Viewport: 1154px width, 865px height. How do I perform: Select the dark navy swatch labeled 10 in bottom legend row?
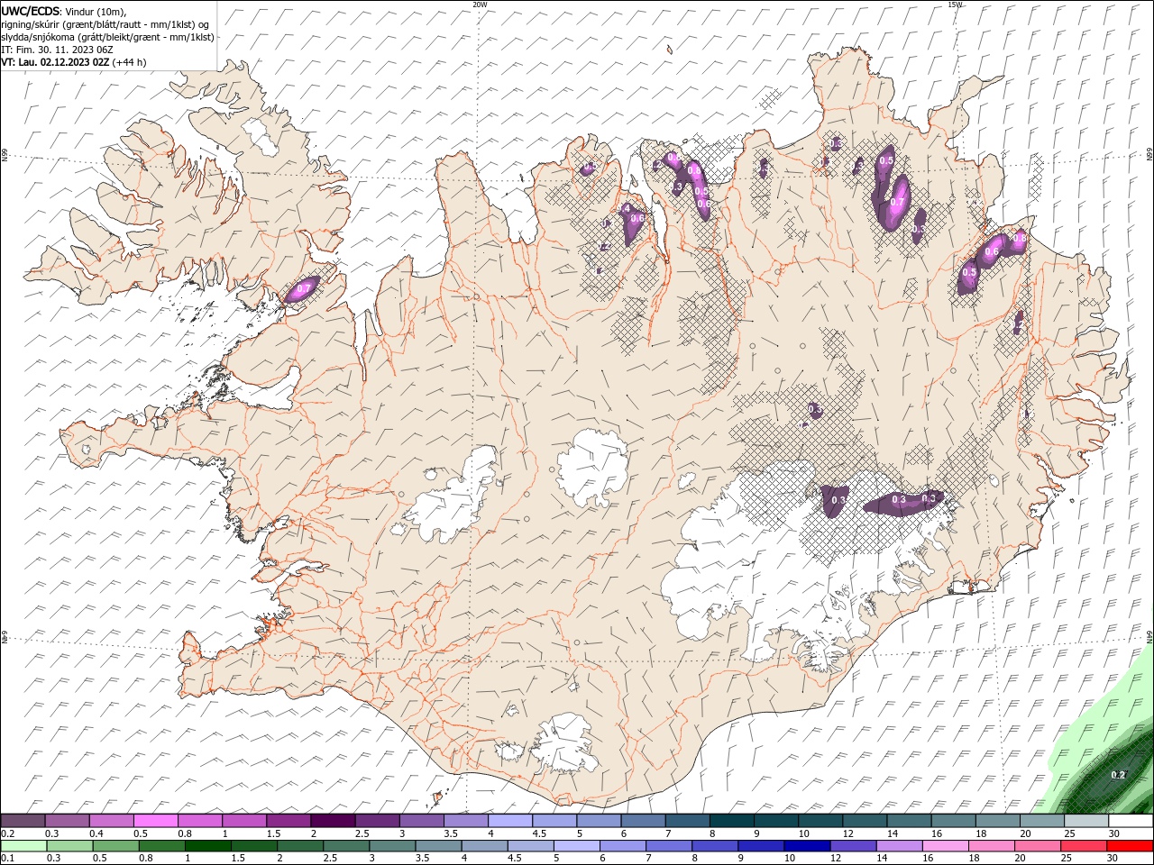(x=807, y=846)
